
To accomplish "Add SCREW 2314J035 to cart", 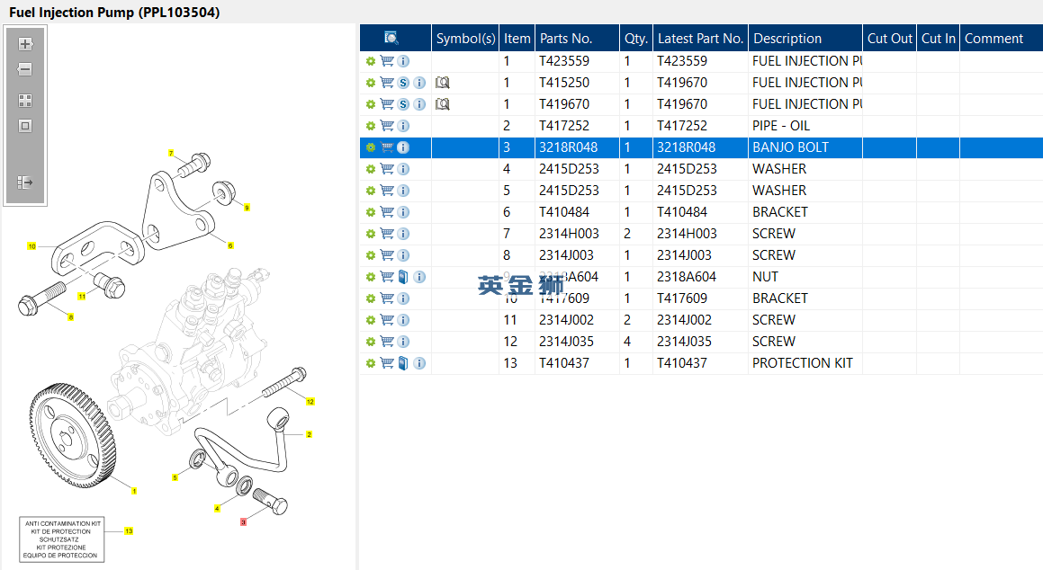I will (387, 342).
